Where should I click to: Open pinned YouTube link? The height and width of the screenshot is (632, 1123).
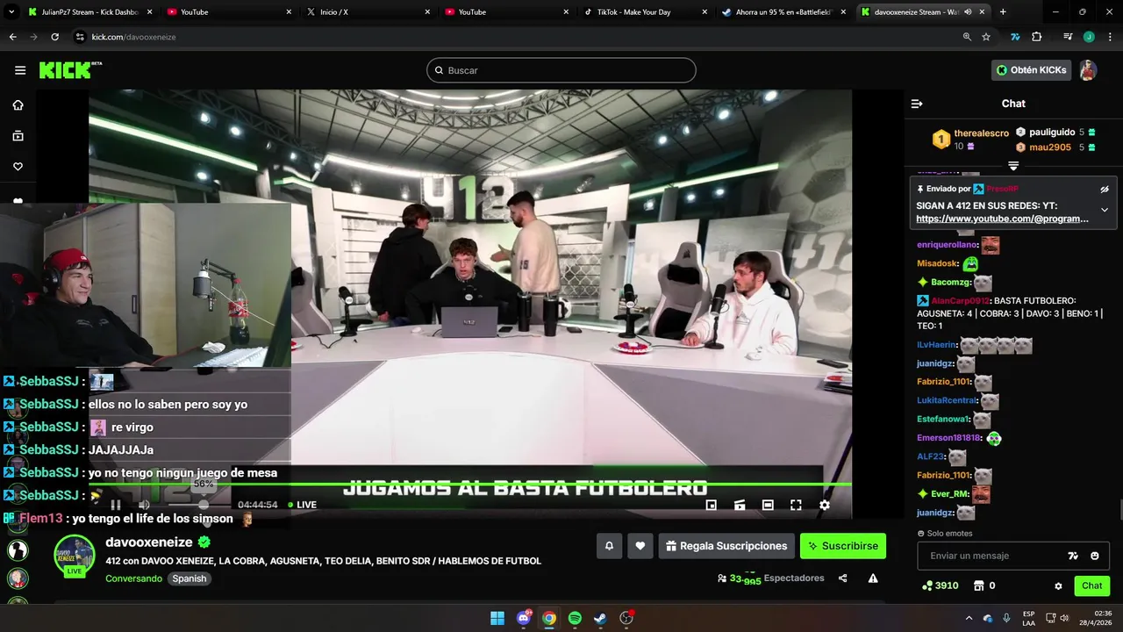pos(1002,219)
